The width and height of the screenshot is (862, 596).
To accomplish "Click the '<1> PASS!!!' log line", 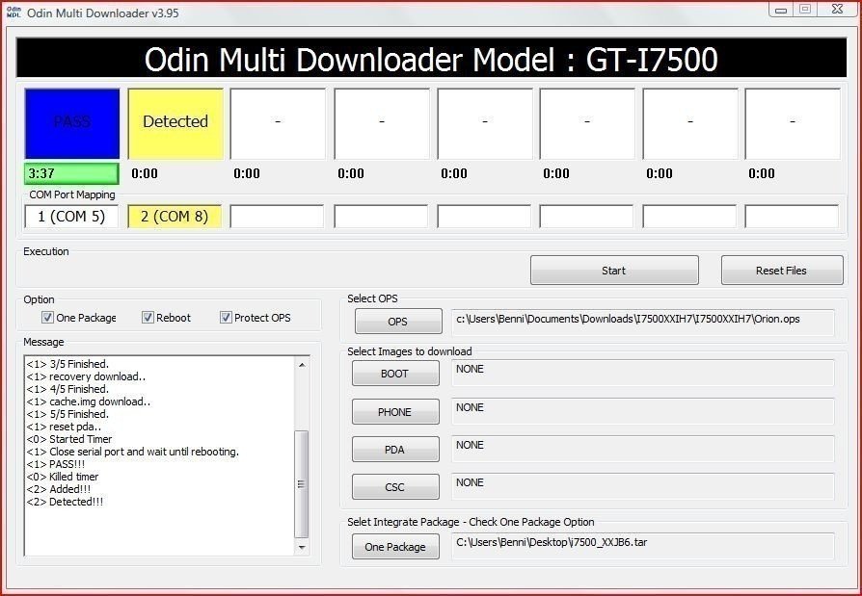I will click(x=56, y=464).
